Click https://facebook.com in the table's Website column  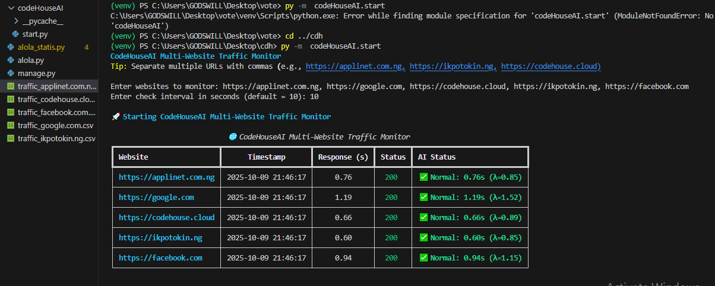click(160, 258)
